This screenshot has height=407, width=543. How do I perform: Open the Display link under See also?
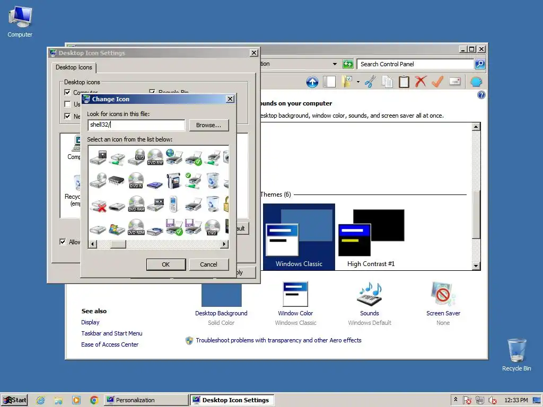point(90,322)
